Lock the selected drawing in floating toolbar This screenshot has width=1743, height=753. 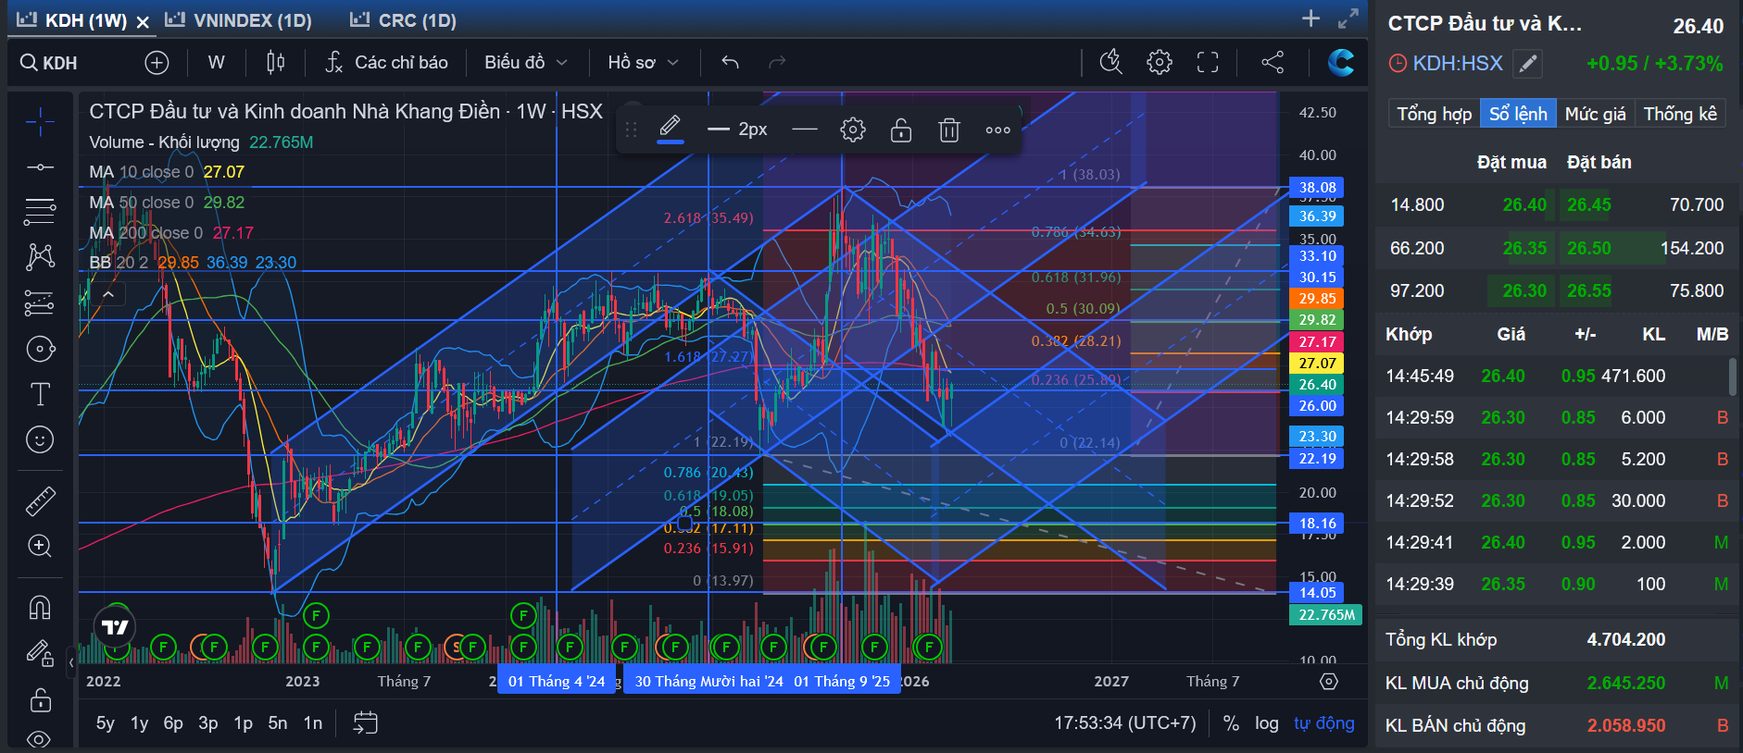pyautogui.click(x=900, y=130)
